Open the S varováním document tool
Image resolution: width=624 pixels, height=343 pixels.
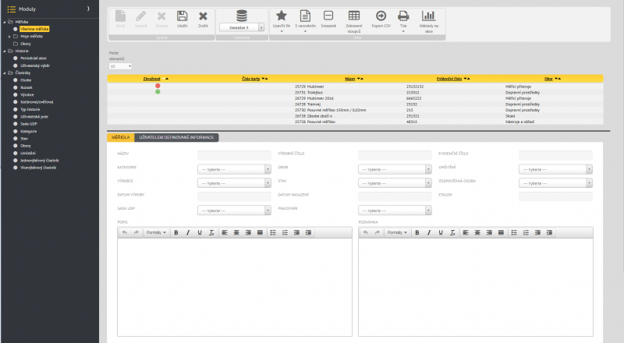point(305,16)
